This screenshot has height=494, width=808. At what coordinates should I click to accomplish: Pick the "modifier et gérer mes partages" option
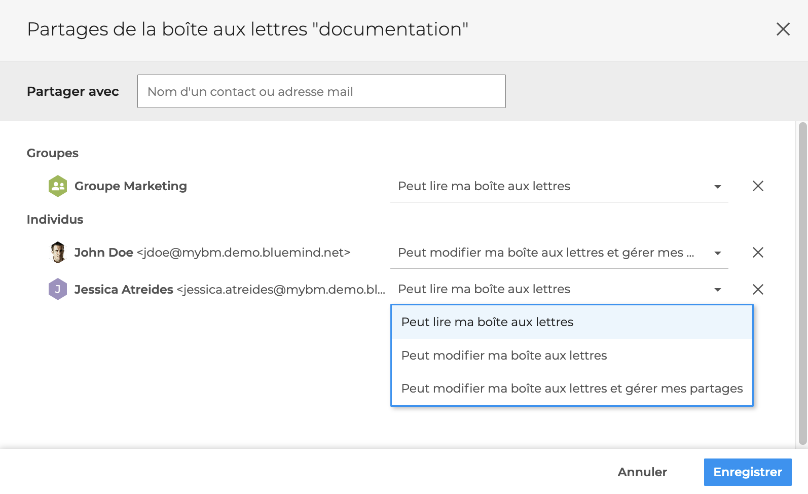(x=571, y=389)
